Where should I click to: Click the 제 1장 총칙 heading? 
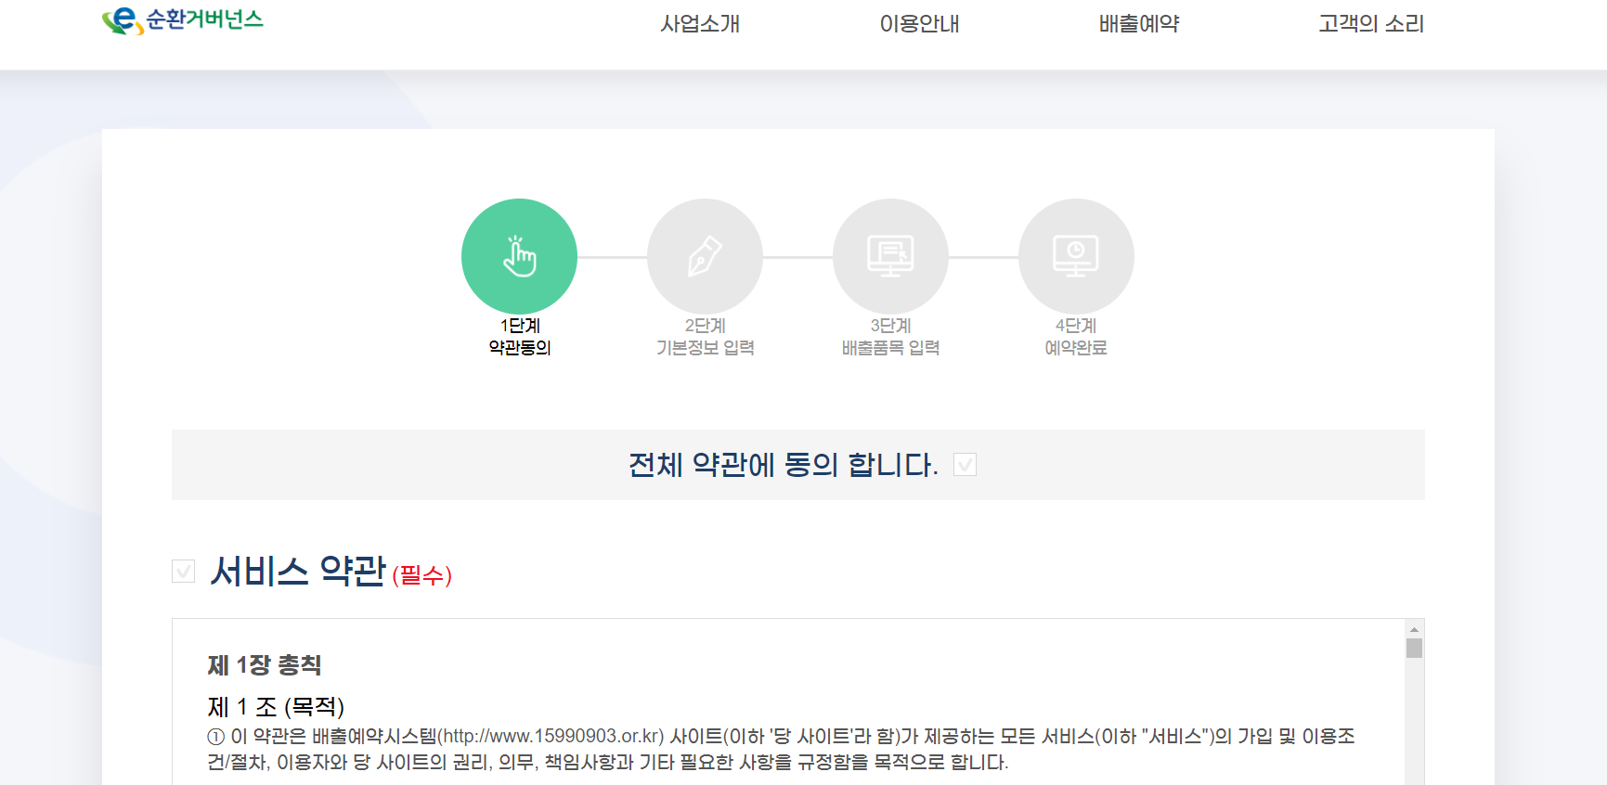265,665
